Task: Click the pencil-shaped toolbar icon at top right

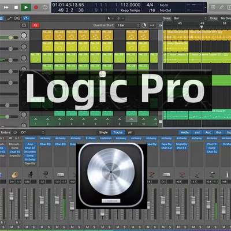Action: click(222, 8)
